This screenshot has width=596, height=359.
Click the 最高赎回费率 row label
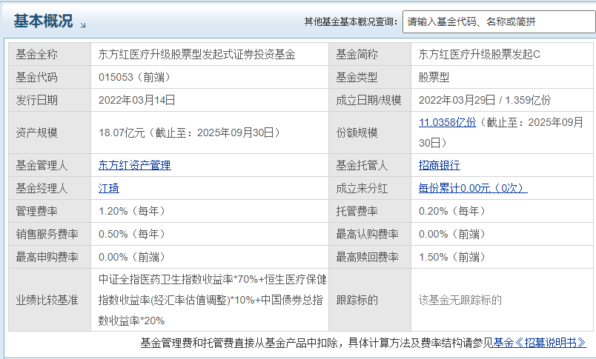click(x=367, y=258)
